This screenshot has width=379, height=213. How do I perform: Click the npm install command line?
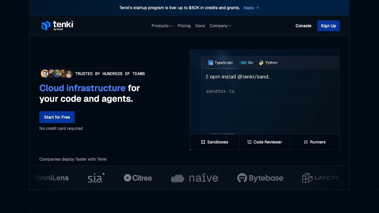pos(238,77)
